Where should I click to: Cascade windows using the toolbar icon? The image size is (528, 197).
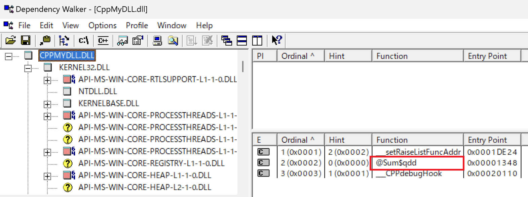pyautogui.click(x=227, y=41)
